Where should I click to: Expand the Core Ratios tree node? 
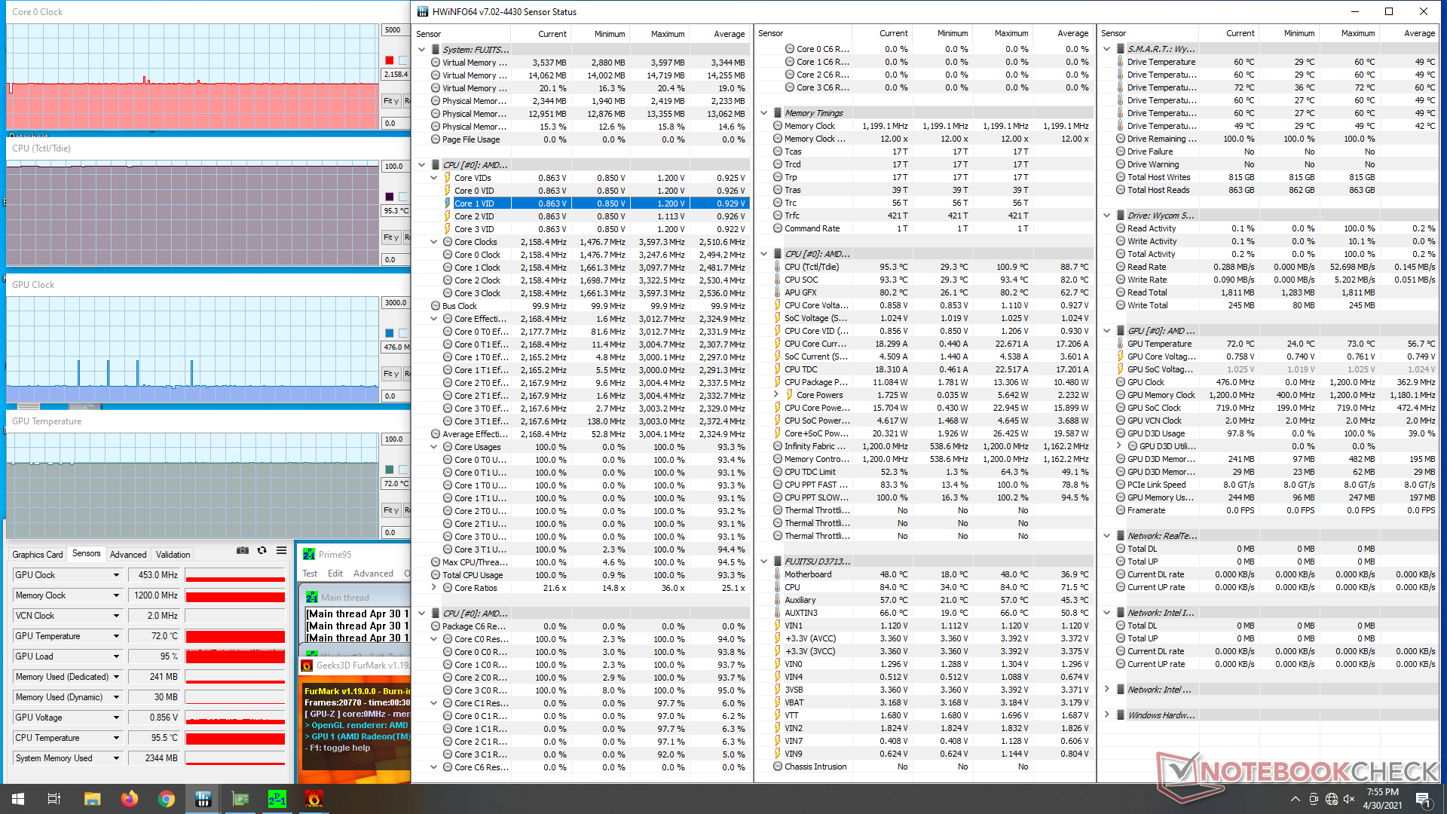[x=434, y=588]
